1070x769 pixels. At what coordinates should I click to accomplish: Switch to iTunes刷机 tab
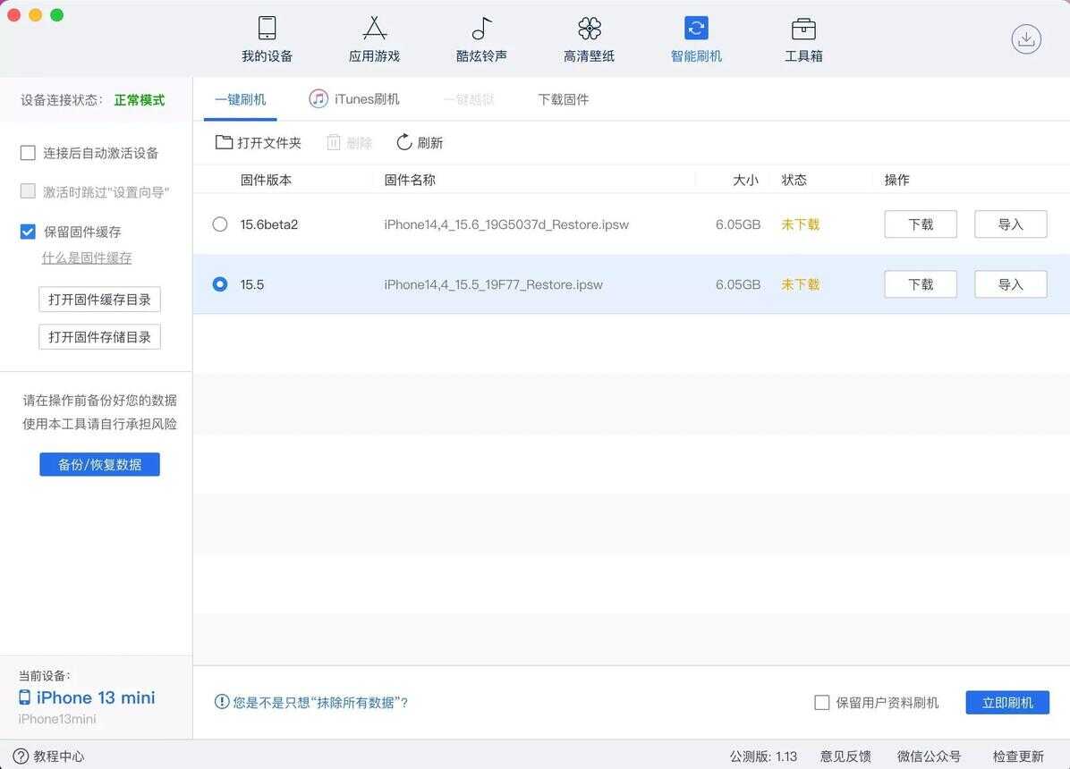pyautogui.click(x=355, y=99)
